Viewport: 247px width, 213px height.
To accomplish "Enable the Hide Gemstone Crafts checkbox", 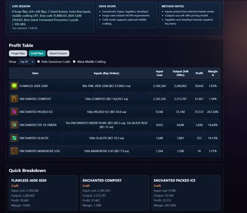I will [38, 61].
